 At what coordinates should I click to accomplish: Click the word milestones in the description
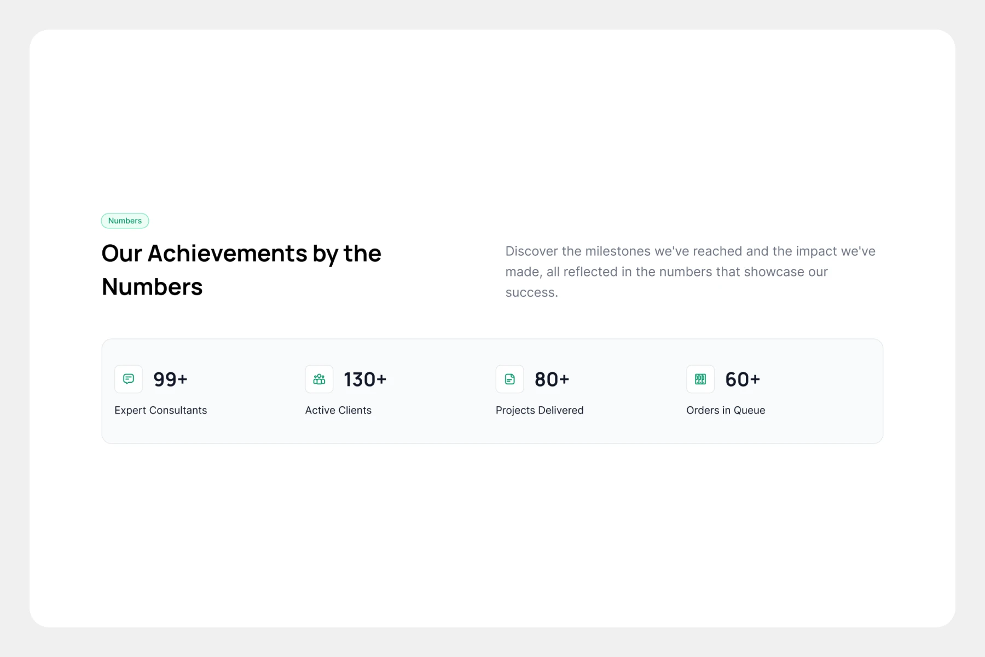[618, 251]
